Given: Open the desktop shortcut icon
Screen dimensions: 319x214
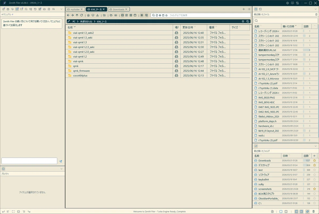Looking at the screenshot, I should (x=93, y=15).
